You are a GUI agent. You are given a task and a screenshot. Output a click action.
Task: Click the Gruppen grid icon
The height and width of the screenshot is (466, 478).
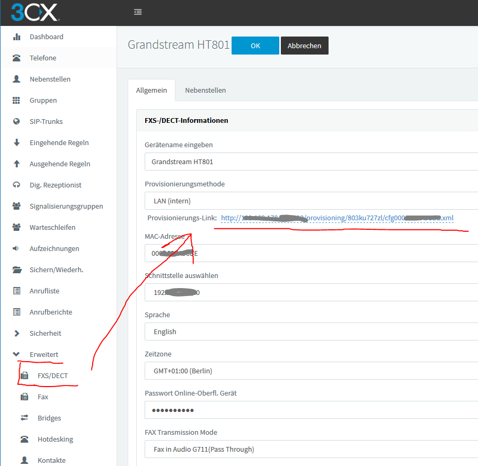point(16,100)
